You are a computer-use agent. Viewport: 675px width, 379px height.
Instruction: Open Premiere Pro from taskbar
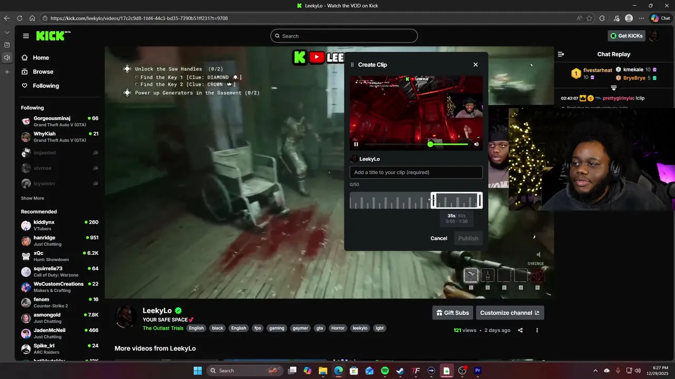tap(478, 371)
